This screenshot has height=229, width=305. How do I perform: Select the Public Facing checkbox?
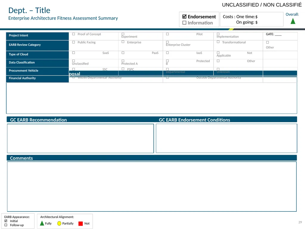pyautogui.click(x=74, y=42)
